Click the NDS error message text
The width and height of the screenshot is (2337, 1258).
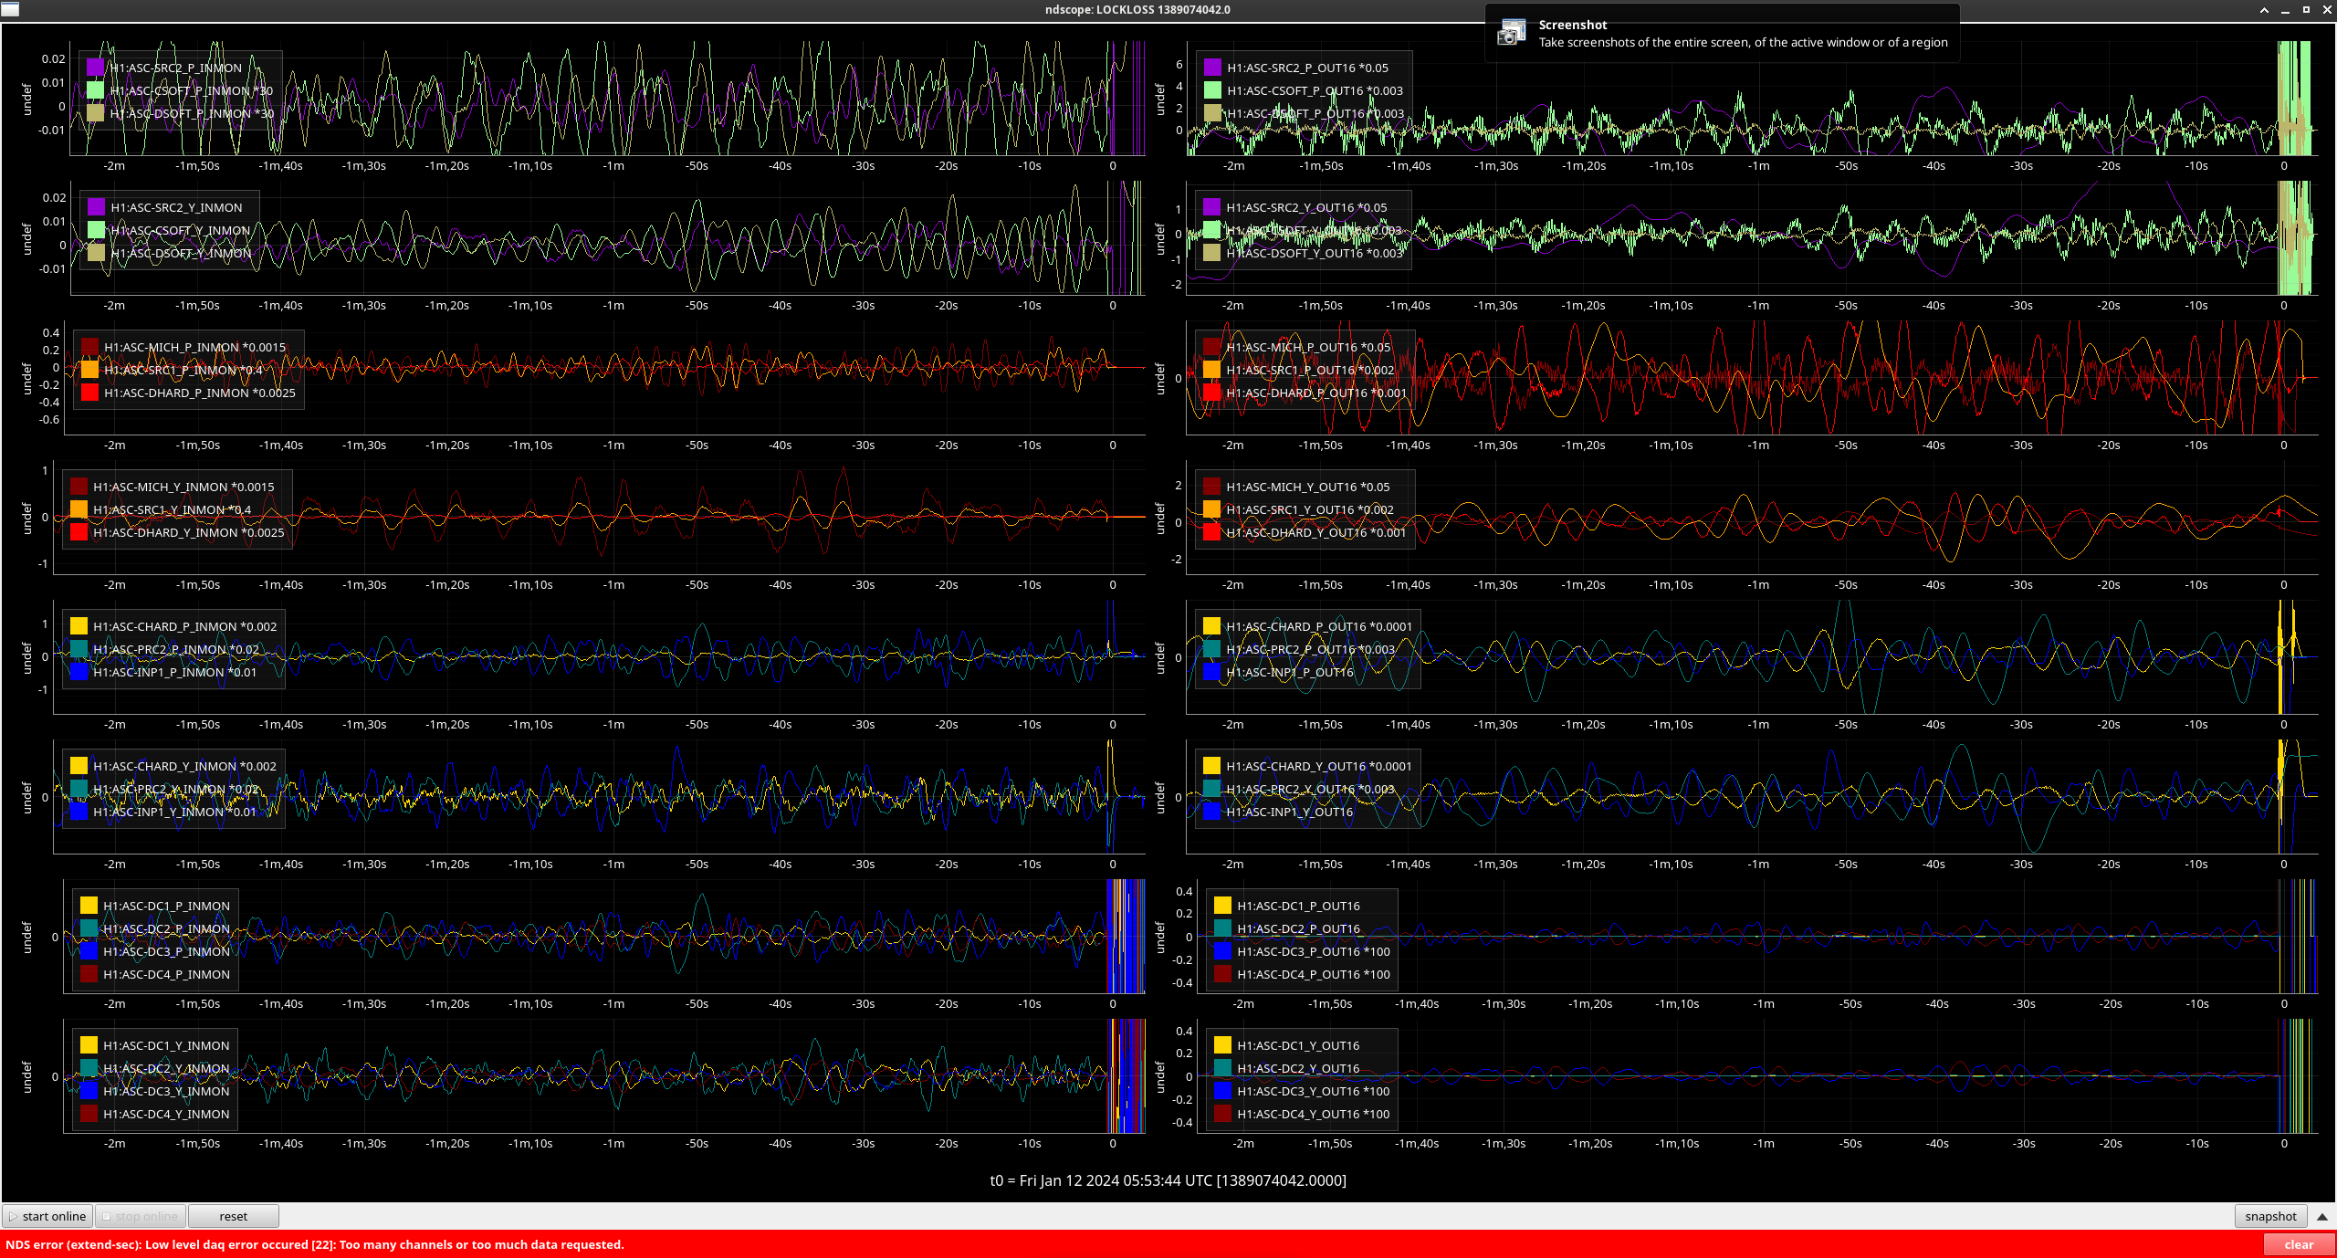pos(315,1245)
